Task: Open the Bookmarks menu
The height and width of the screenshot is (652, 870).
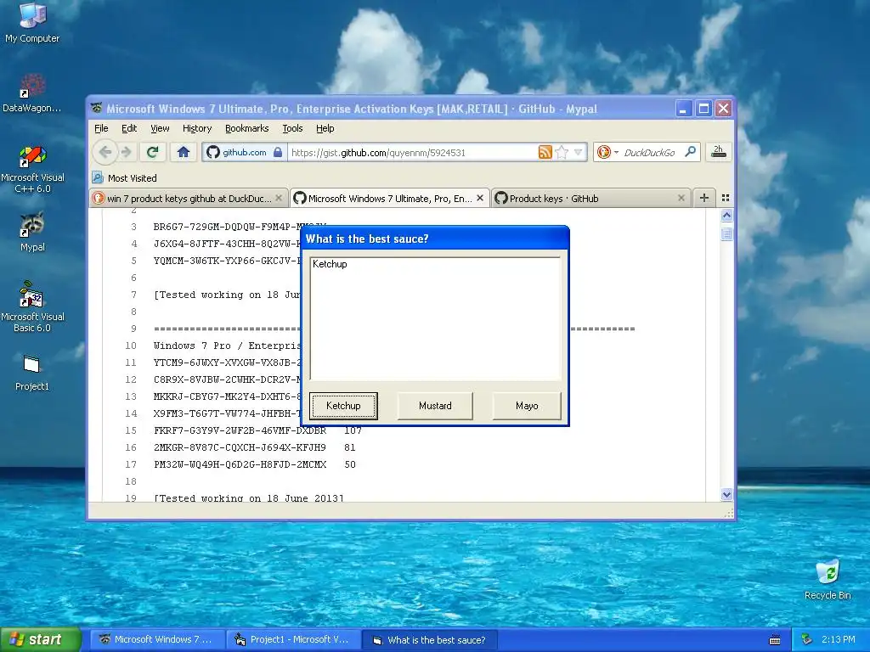Action: (x=247, y=128)
